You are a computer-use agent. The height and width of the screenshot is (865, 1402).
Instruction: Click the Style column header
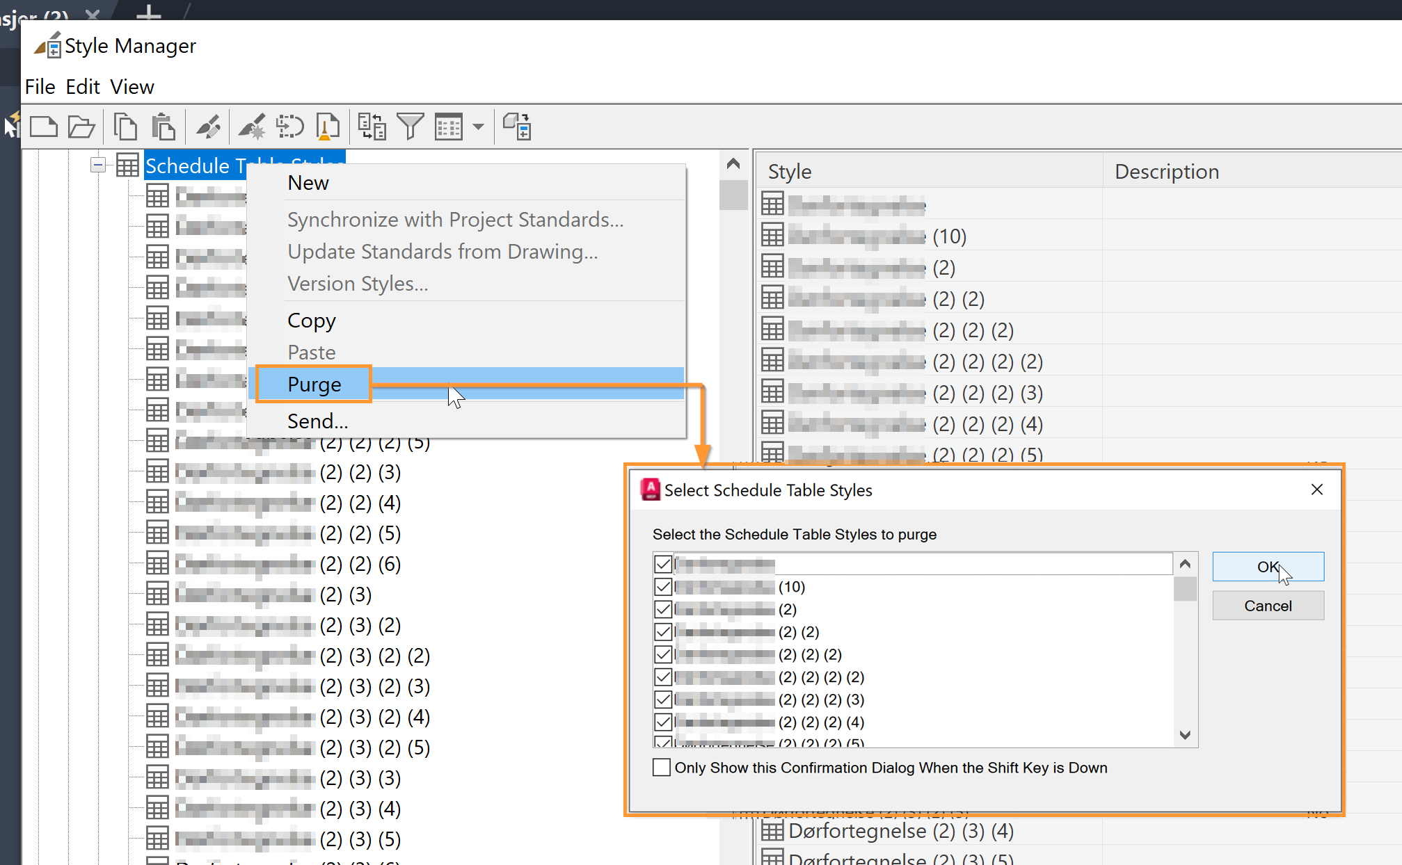point(790,172)
